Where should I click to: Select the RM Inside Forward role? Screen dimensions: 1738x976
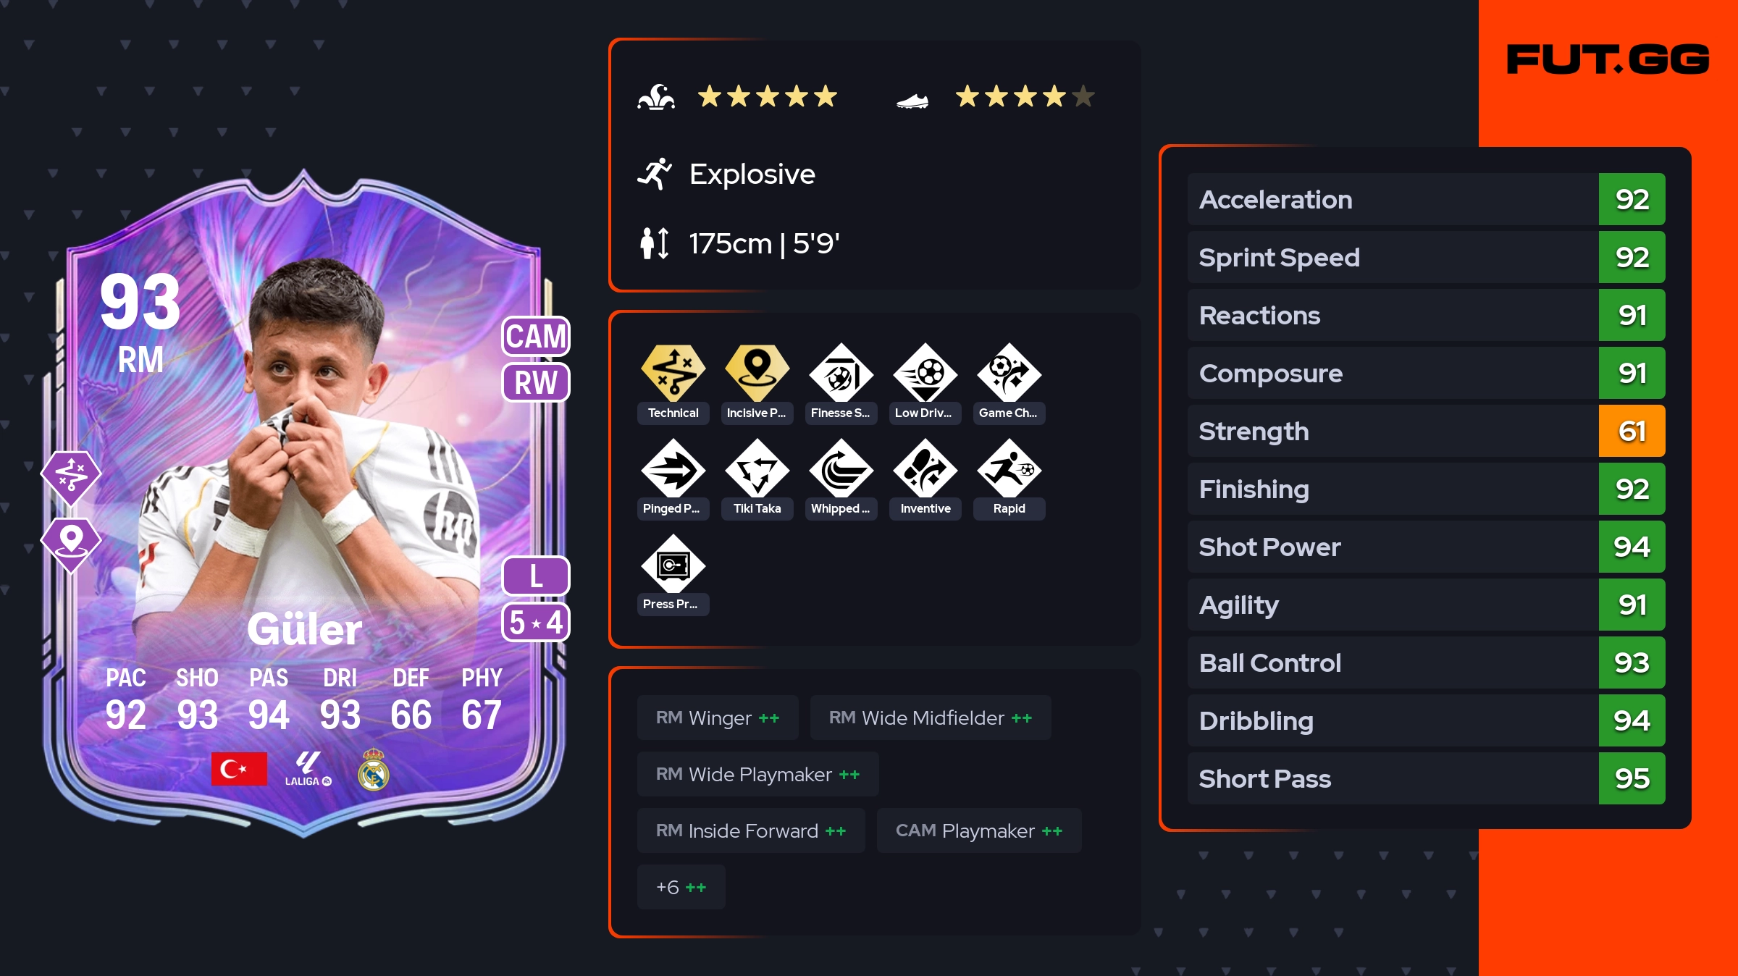pos(751,830)
